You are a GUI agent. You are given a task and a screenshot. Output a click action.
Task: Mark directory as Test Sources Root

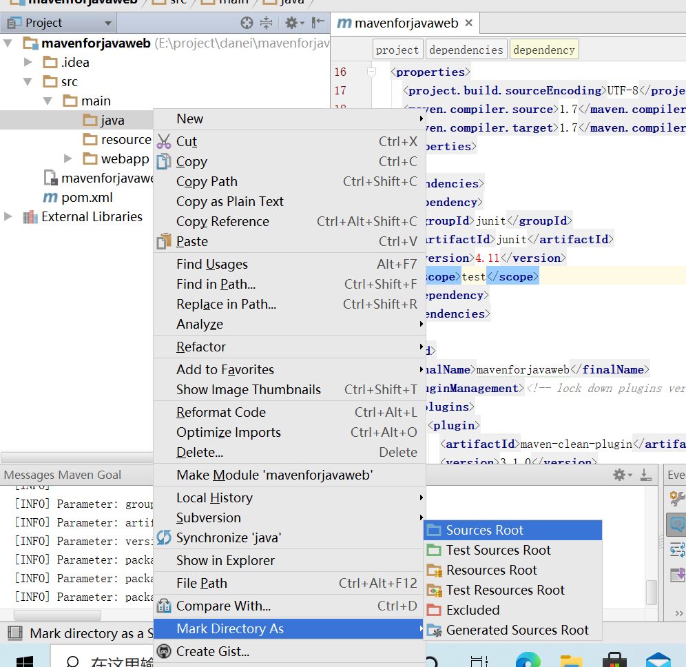click(513, 550)
